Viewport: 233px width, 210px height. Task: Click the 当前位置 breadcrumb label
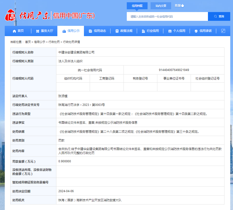tap(17, 42)
